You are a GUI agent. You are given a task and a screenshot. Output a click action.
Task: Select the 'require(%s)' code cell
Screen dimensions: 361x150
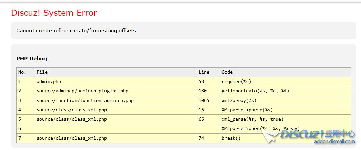[x=285, y=81]
